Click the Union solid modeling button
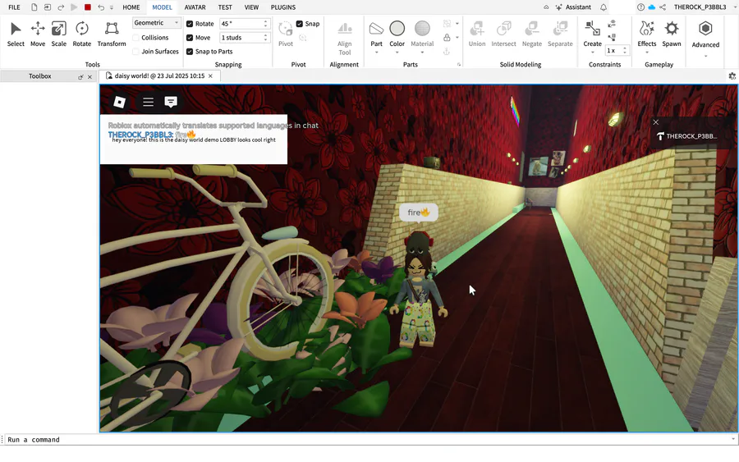The image size is (739, 462). pyautogui.click(x=477, y=34)
